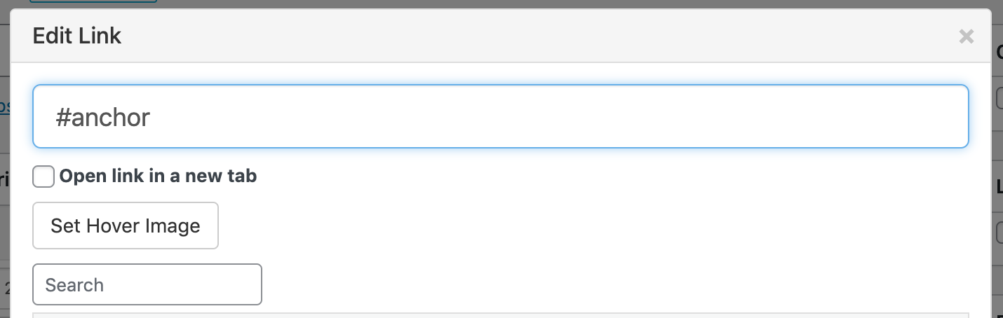Close the Edit Link dialog
The image size is (1003, 318).
click(966, 36)
